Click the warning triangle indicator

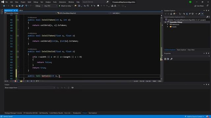point(21,81)
